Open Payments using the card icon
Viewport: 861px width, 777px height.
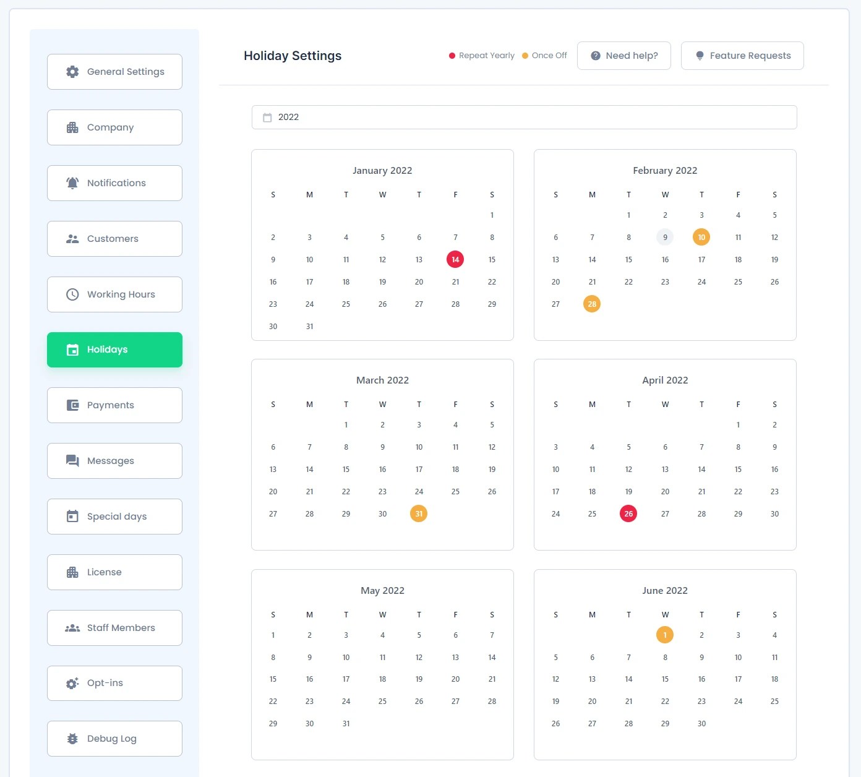coord(72,405)
